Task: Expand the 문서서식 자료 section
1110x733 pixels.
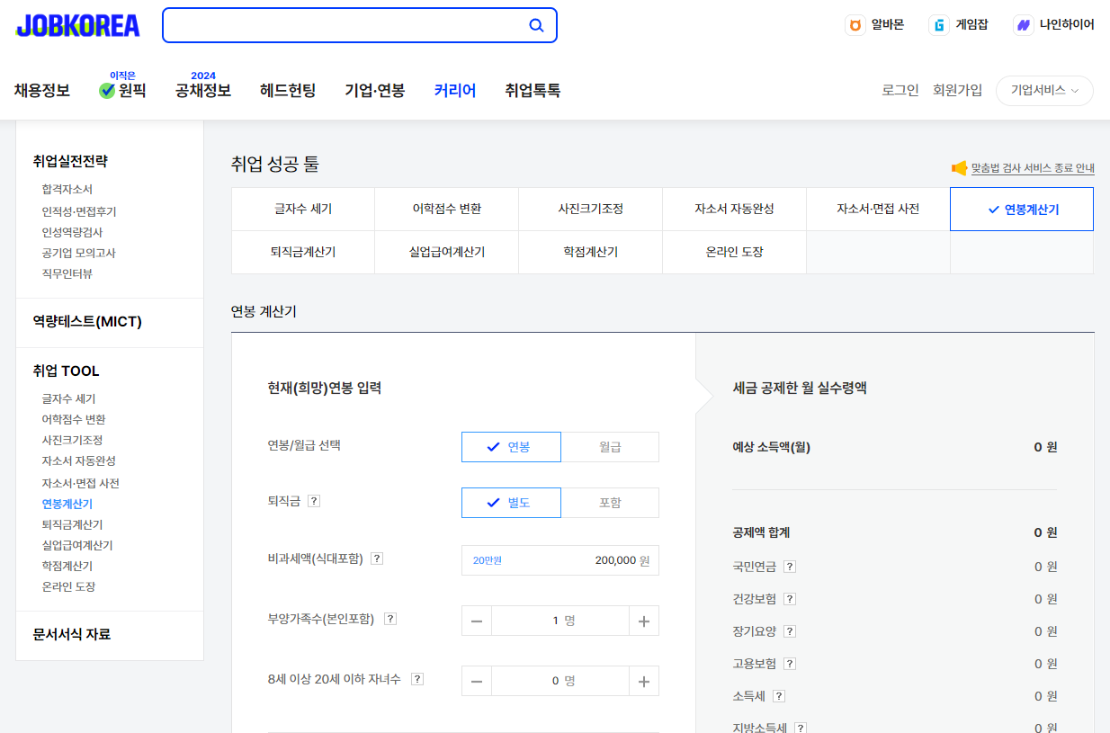Action: 71,635
